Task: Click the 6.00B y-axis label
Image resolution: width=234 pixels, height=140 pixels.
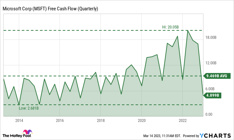Action: tap(210, 89)
